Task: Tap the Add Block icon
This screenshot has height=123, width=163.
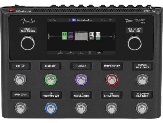Action: [90, 53]
